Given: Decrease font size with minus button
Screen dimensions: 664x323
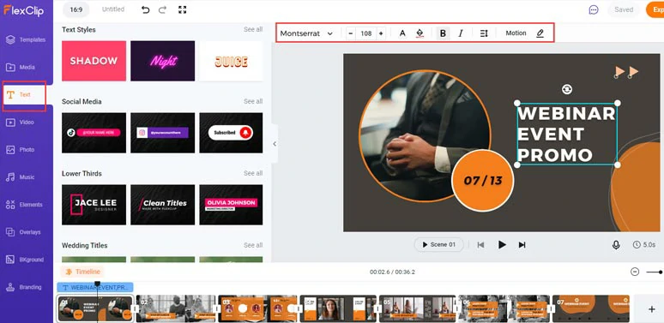Looking at the screenshot, I should tap(351, 33).
